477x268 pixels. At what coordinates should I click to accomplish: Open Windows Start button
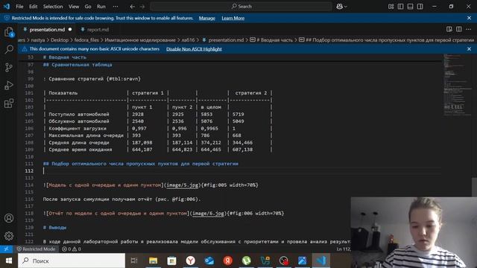point(9,261)
